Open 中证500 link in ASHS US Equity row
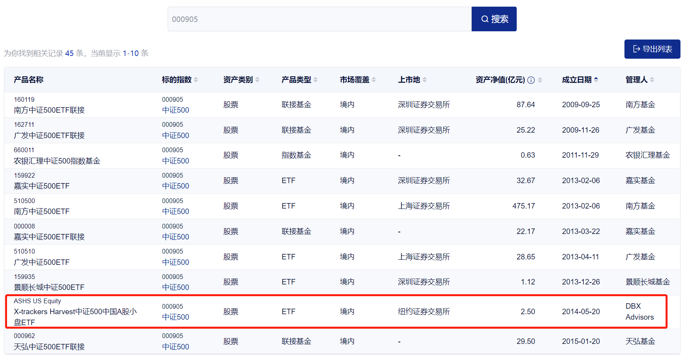Image resolution: width=684 pixels, height=358 pixels. 176,317
